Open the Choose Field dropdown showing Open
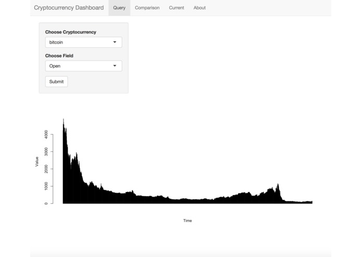This screenshot has width=362, height=257. [x=83, y=66]
